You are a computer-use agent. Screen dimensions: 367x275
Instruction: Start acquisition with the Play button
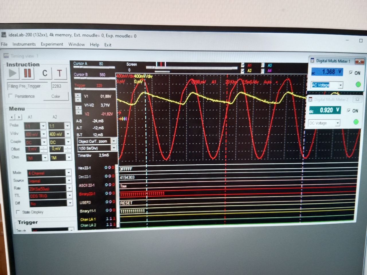pyautogui.click(x=13, y=73)
